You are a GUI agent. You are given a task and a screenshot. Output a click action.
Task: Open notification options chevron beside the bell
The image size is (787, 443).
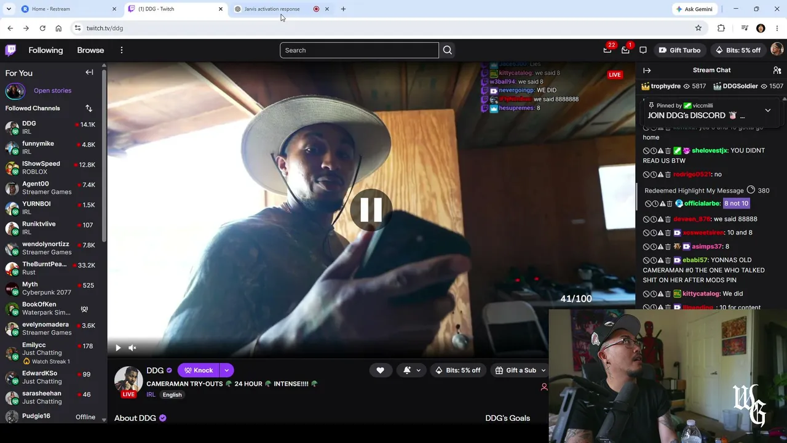pyautogui.click(x=419, y=370)
